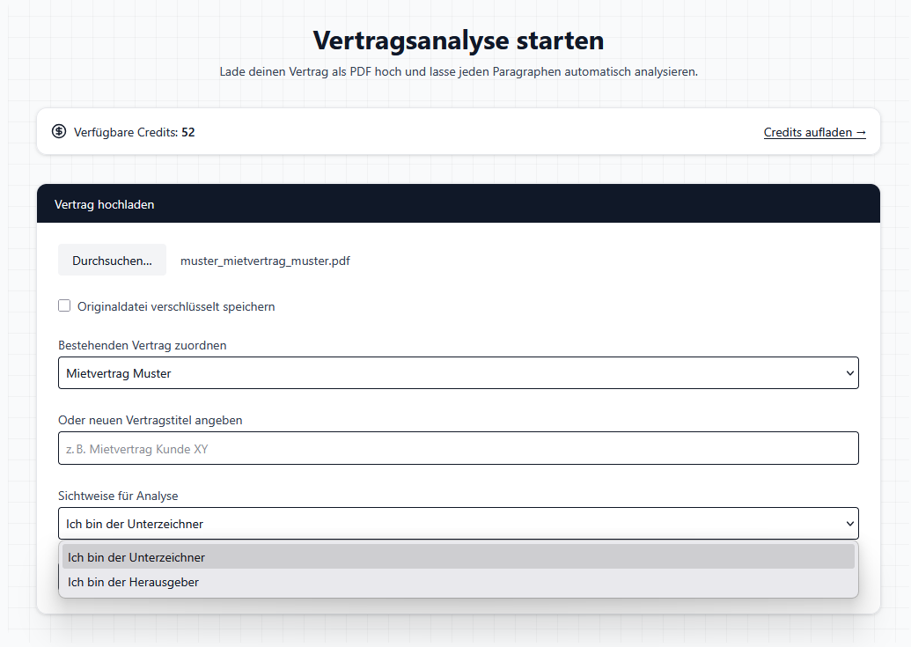Viewport: 911px width, 647px height.
Task: Click the Bestehenden Vertrag zuordnen label
Action: tap(142, 345)
